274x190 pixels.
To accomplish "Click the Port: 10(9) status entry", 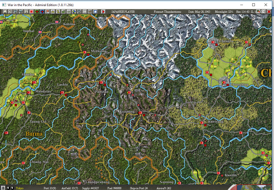I will tap(50, 188).
